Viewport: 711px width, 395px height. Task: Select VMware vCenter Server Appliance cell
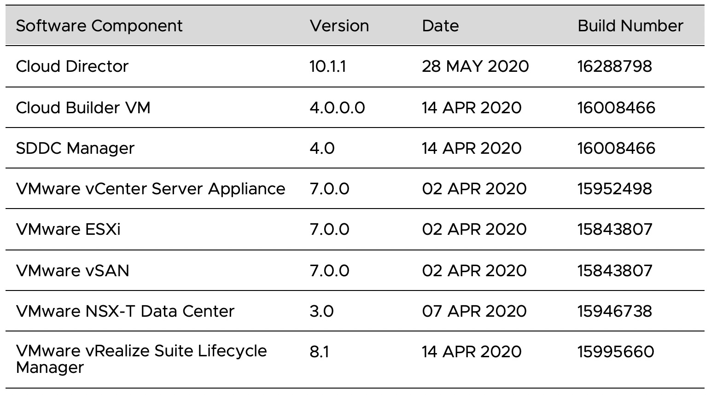click(x=150, y=189)
